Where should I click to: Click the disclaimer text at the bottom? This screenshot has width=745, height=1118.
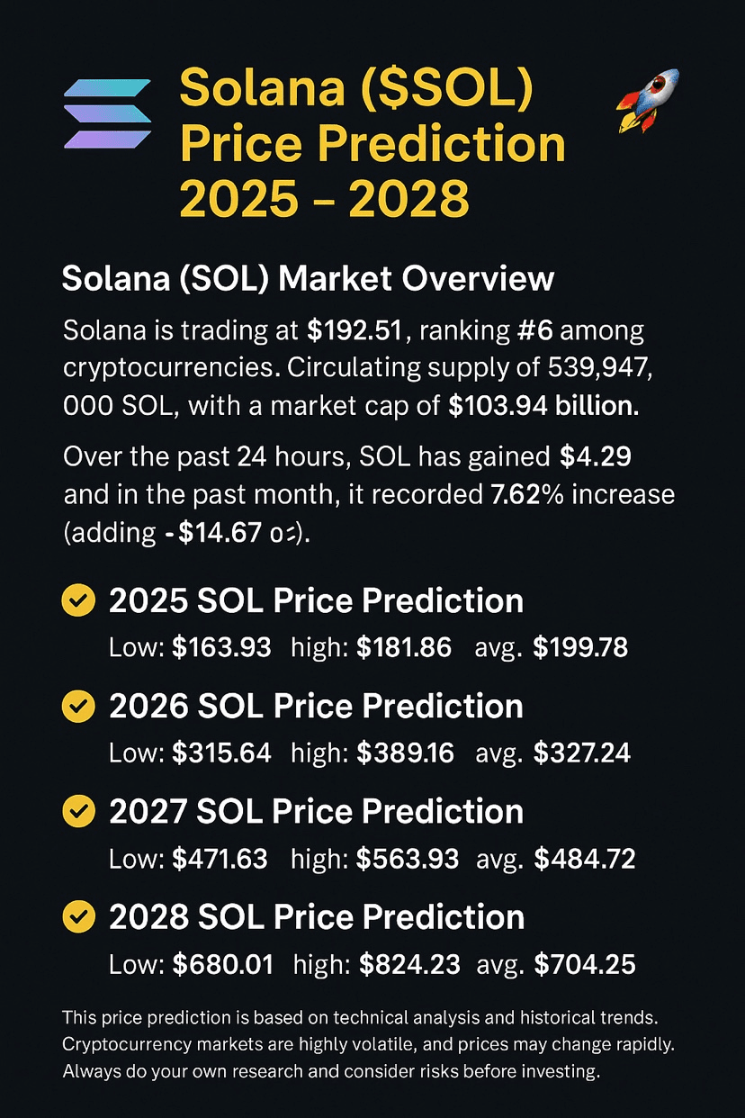click(x=366, y=1045)
